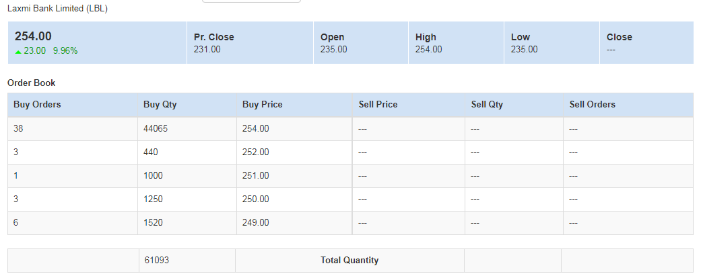
Task: Select the 44065 buy quantity cell
Action: 187,129
